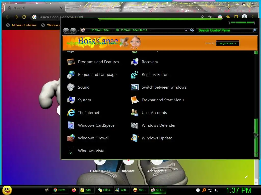Image resolution: width=261 pixels, height=195 pixels.
Task: Open a new Chrome tab with plus
Action: click(x=71, y=8)
